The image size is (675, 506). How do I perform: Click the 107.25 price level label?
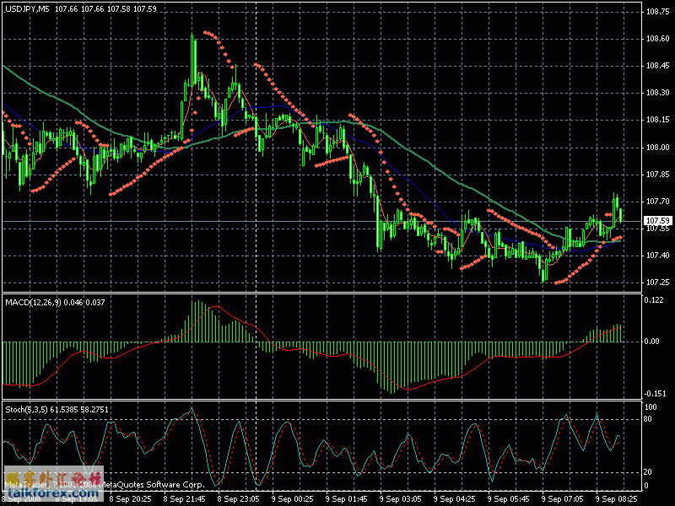658,283
